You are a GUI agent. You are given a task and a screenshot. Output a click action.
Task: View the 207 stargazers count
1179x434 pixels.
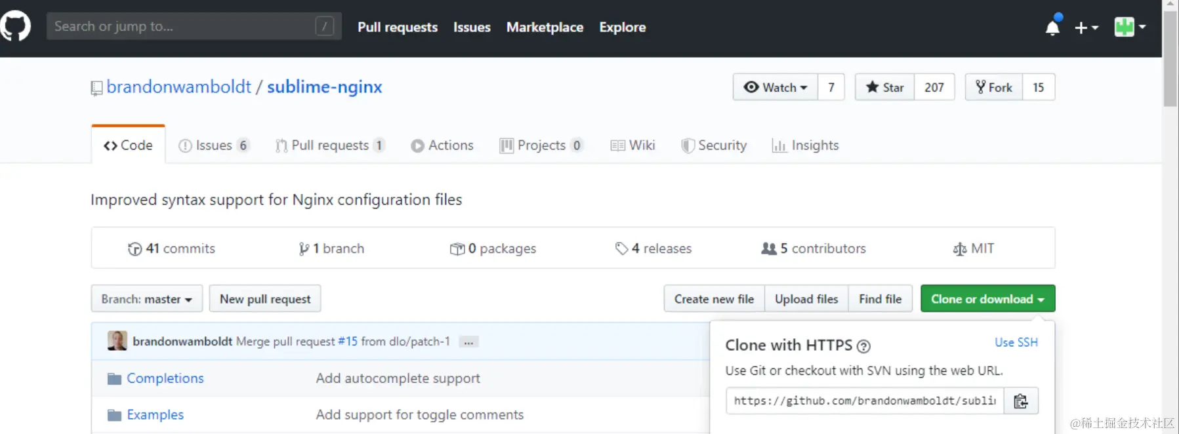[x=934, y=87]
